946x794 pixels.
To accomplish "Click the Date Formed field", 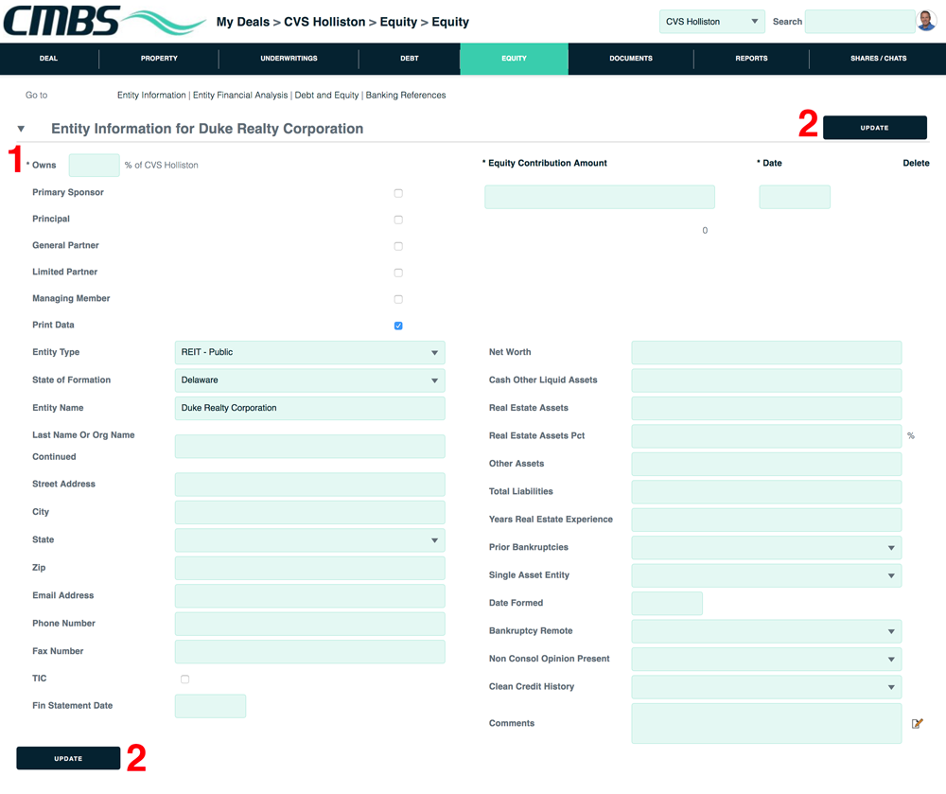I will click(667, 604).
